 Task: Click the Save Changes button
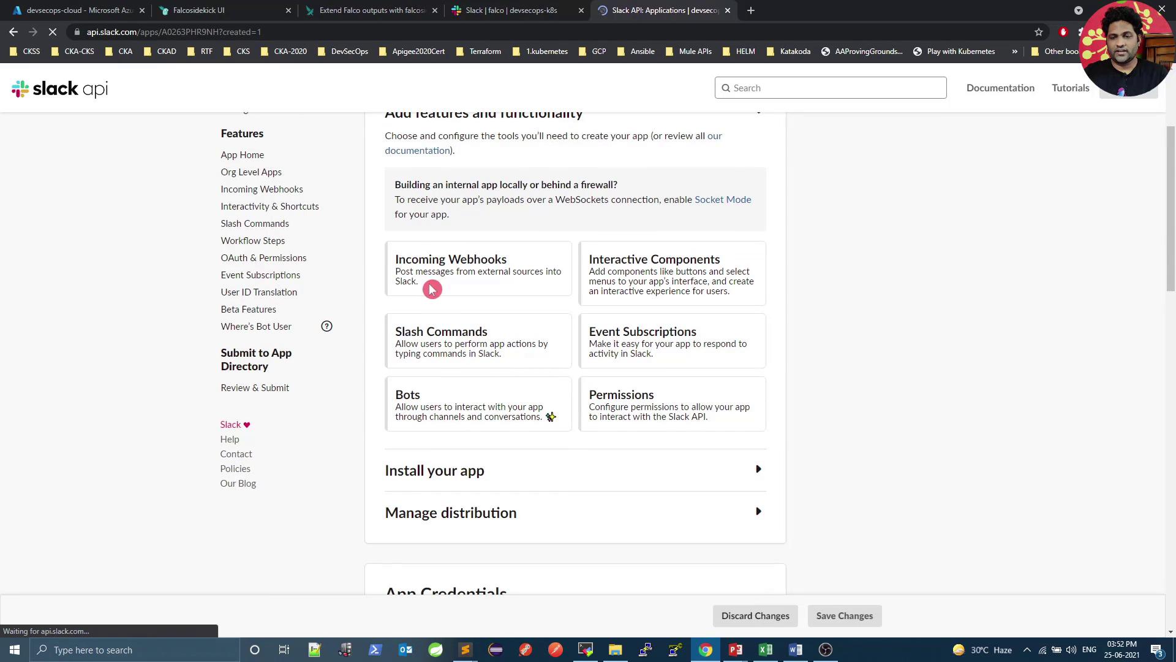(844, 616)
